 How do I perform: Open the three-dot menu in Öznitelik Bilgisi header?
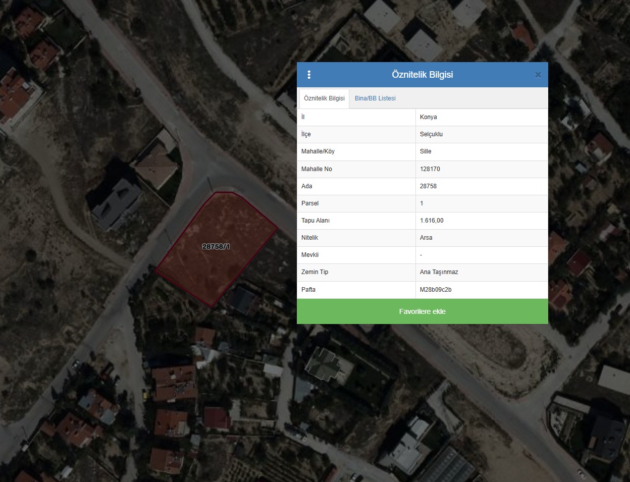(x=309, y=75)
